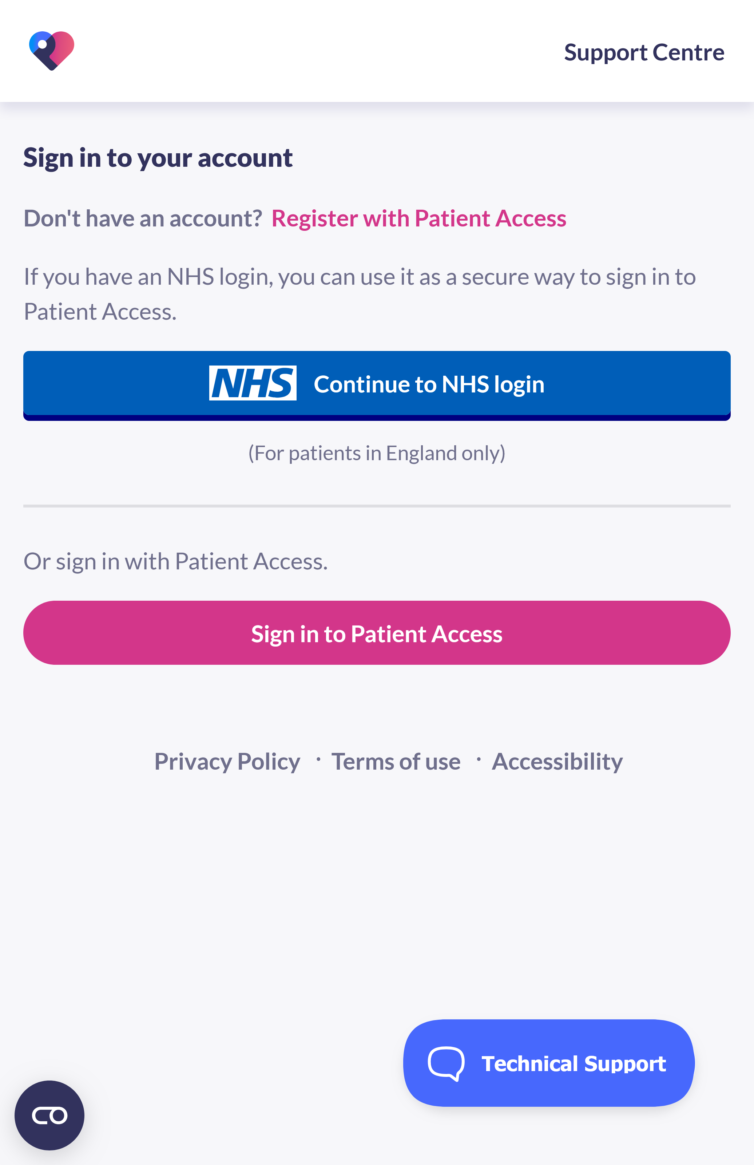
Task: Open the Privacy Policy
Action: coord(227,761)
